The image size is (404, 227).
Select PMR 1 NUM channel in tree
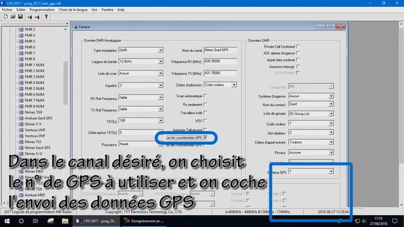point(35,65)
